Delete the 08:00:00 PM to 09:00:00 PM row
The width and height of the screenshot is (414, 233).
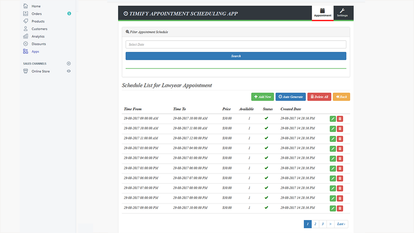pos(340,198)
